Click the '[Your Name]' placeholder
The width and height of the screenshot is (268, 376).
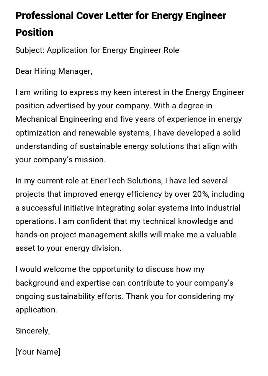coord(38,352)
